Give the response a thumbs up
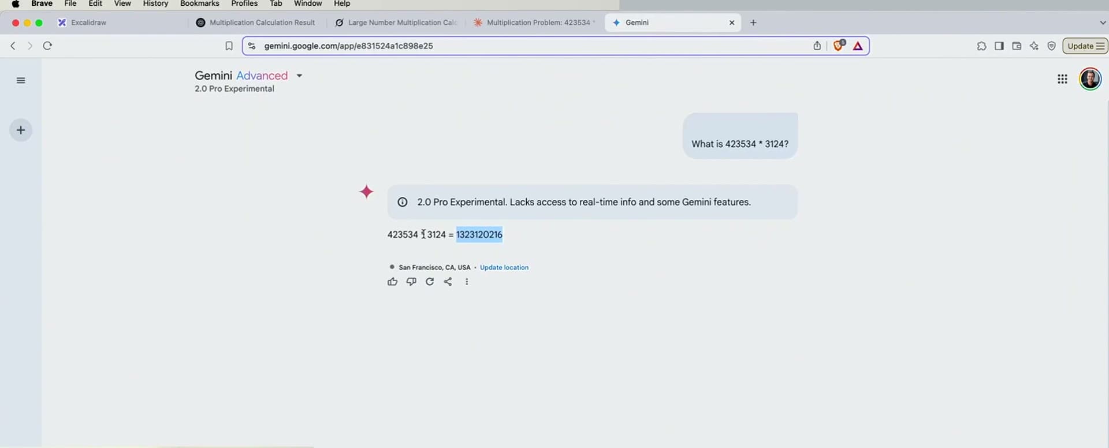The width and height of the screenshot is (1109, 448). [x=393, y=282]
